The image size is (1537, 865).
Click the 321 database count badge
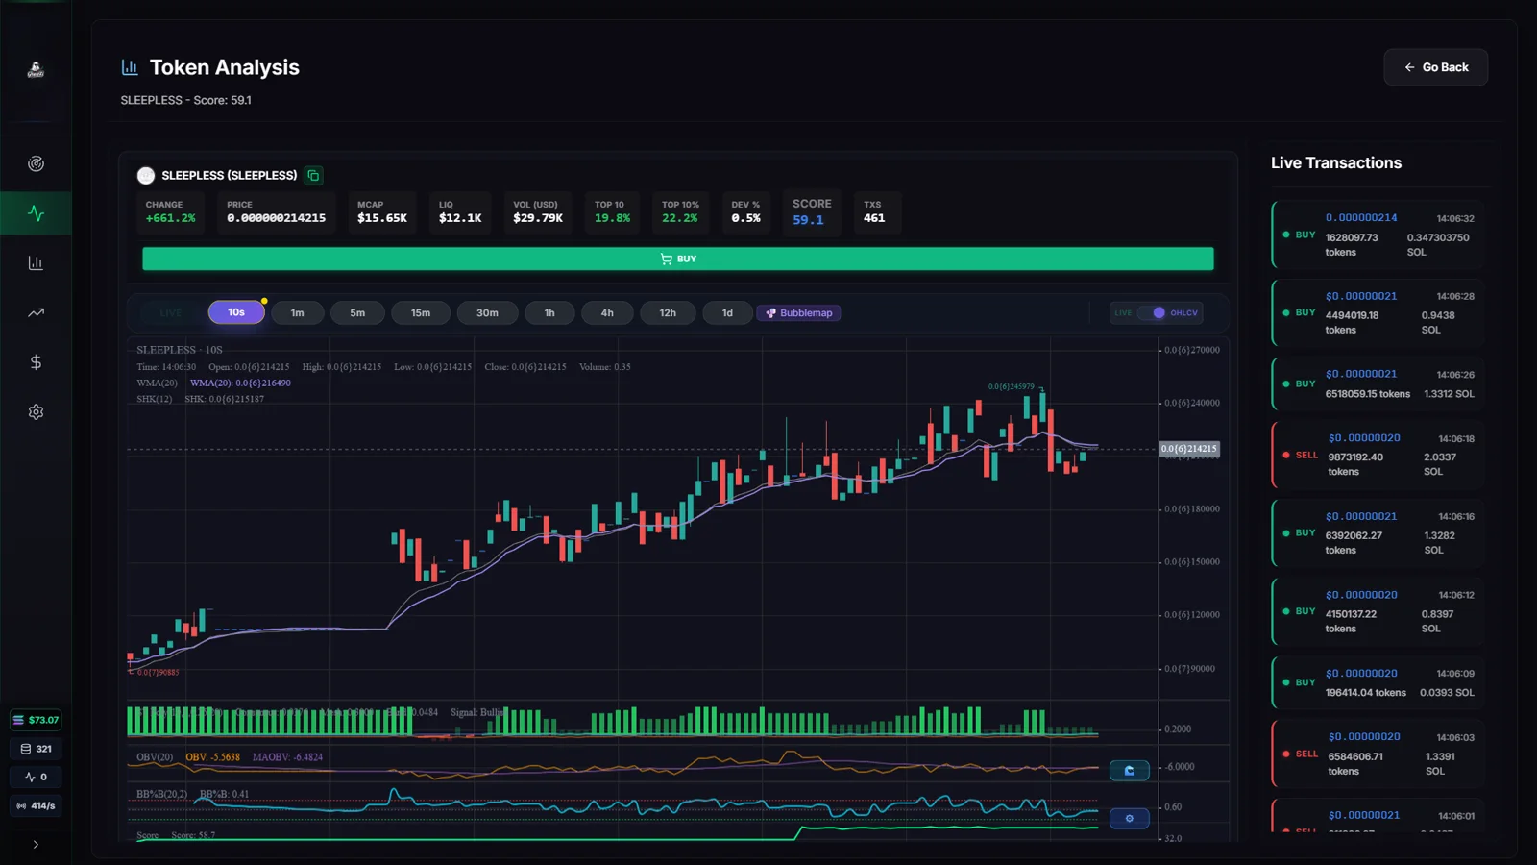pos(36,749)
